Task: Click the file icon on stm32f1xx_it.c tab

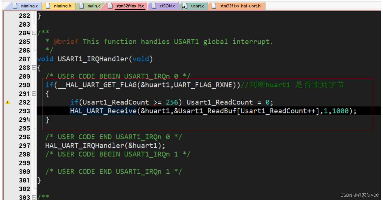Action: [x=110, y=6]
